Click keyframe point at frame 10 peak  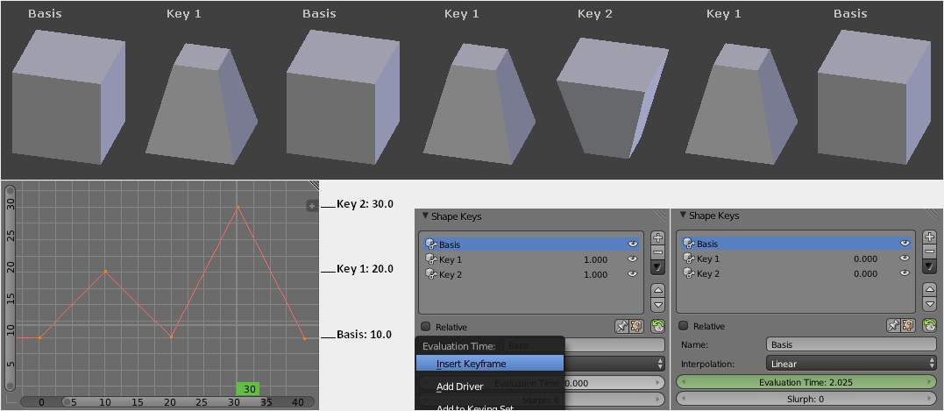[x=105, y=272]
